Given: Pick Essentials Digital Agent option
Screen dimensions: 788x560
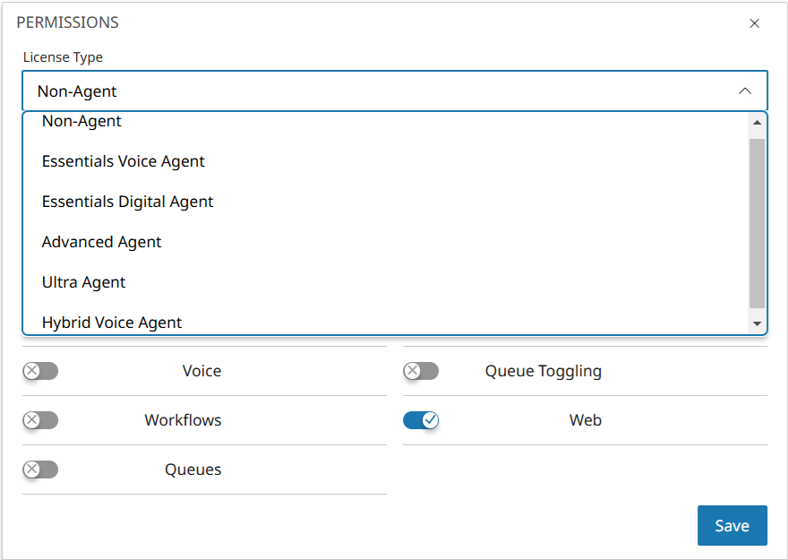Looking at the screenshot, I should [385, 202].
